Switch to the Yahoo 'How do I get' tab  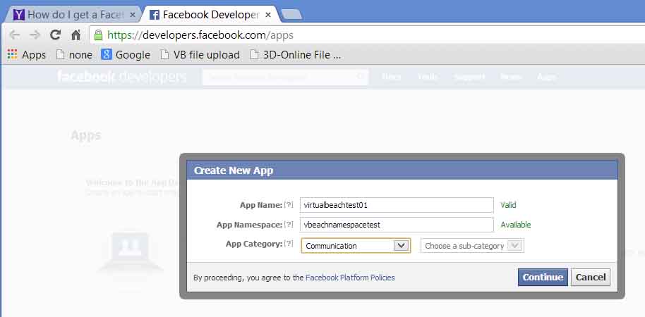(x=71, y=14)
